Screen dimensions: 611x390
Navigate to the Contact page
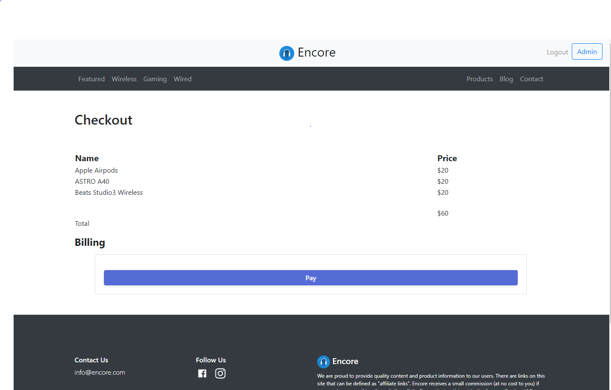pyautogui.click(x=531, y=79)
